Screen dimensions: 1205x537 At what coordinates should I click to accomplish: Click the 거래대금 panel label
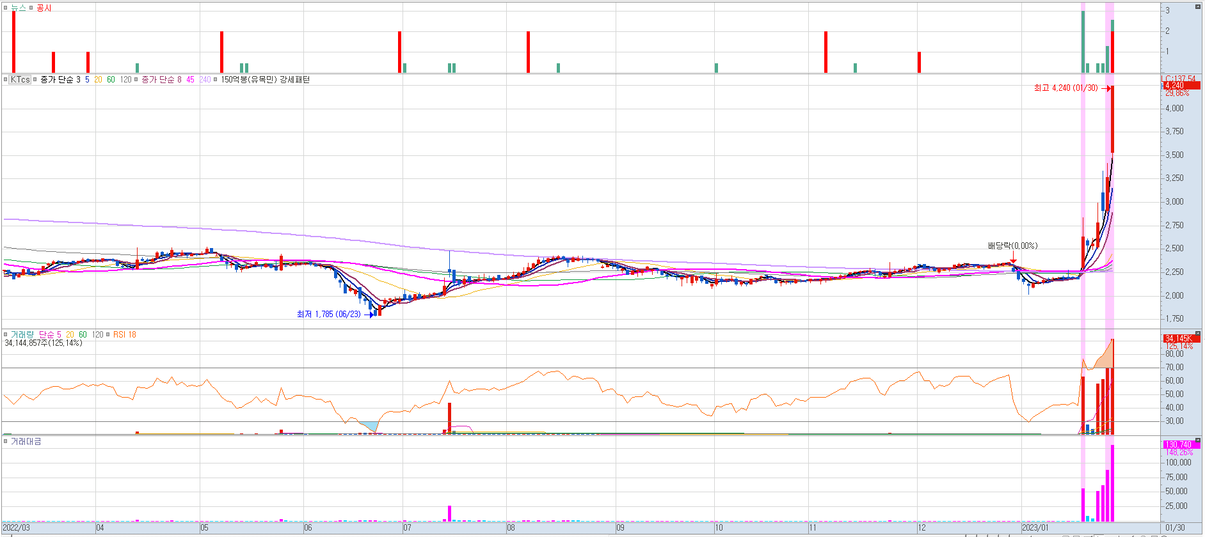tap(26, 442)
